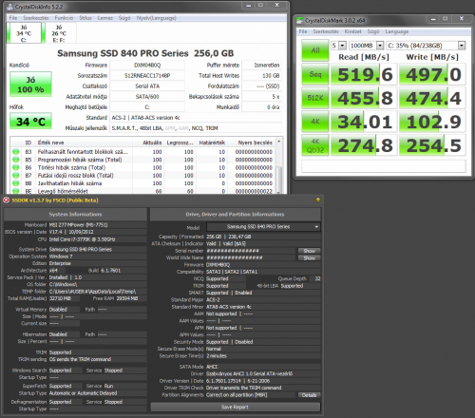475x418 pixels.
Task: Click green status dot for attribute B5
Action: point(16,160)
